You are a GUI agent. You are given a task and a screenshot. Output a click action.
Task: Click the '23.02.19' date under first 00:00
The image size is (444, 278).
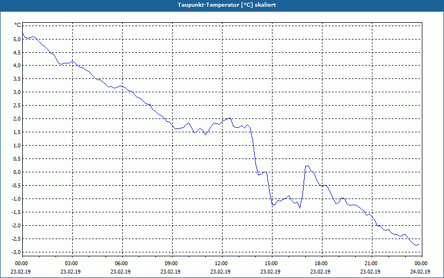click(21, 271)
